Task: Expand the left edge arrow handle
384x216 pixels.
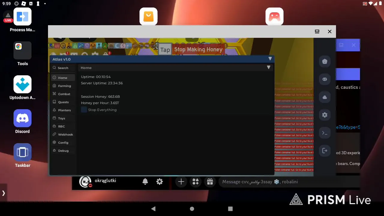Action: tap(3, 193)
